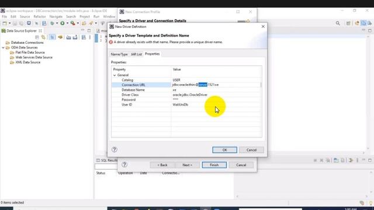The height and width of the screenshot is (210, 374).
Task: Click the Save All icon in Eclipse toolbar
Action: tap(21, 23)
